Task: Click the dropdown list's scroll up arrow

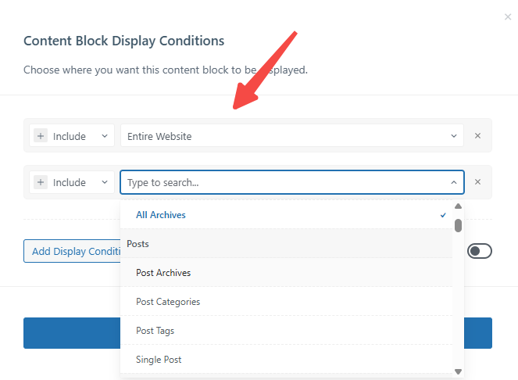Action: pyautogui.click(x=458, y=207)
